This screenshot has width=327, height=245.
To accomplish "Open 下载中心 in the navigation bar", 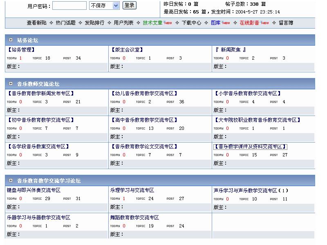I will 191,23.
